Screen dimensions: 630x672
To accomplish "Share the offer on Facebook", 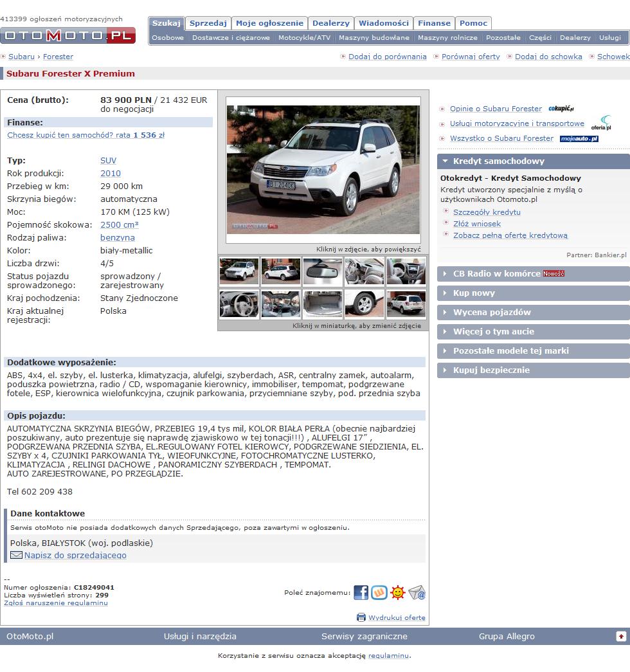I will click(361, 593).
